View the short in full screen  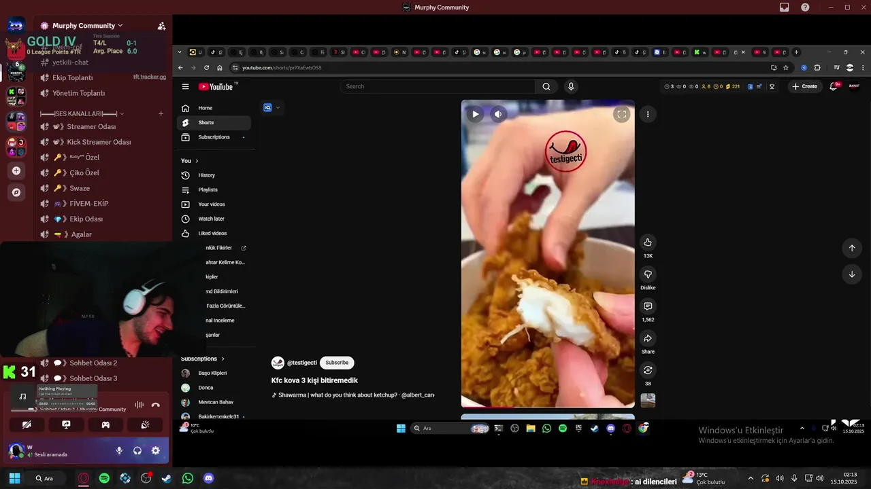621,114
